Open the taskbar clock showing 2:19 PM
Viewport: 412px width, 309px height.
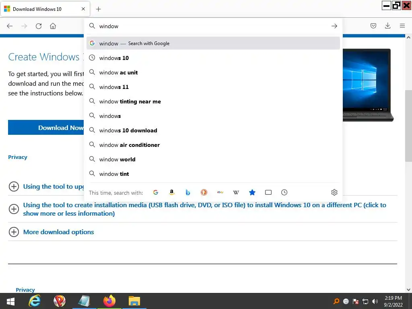coord(393,301)
